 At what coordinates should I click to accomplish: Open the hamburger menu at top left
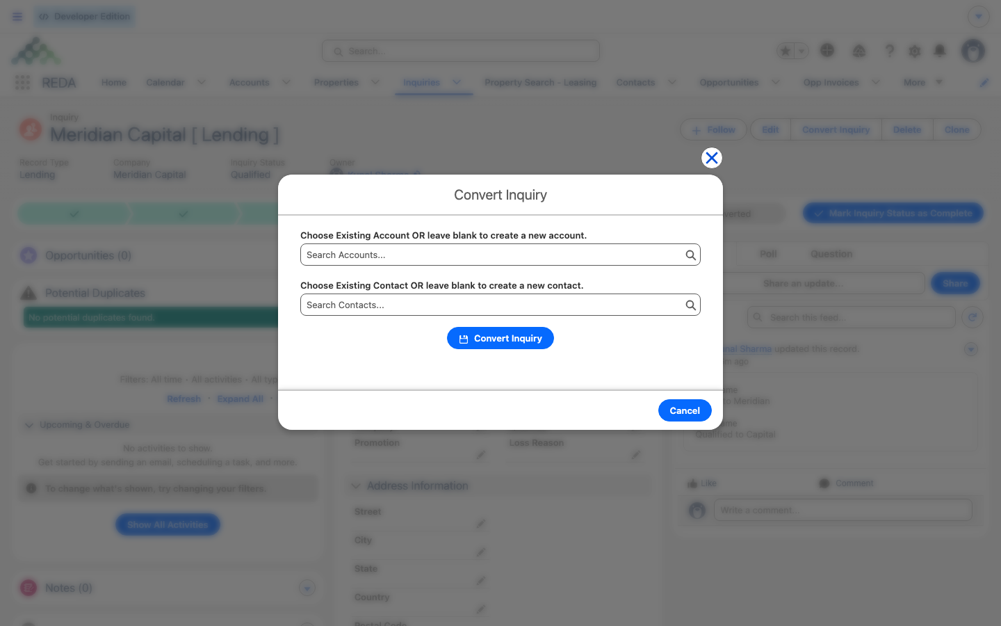[x=17, y=17]
